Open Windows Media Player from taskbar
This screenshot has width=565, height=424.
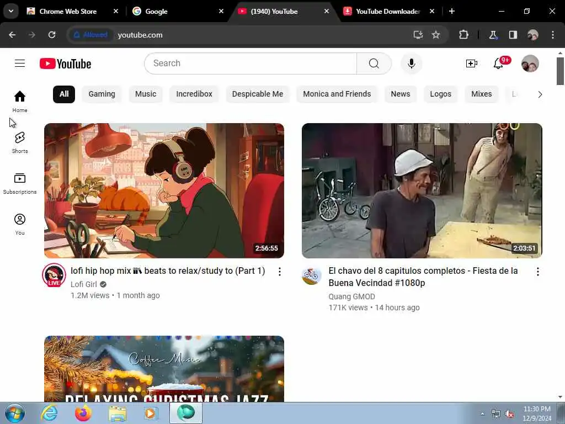151,413
